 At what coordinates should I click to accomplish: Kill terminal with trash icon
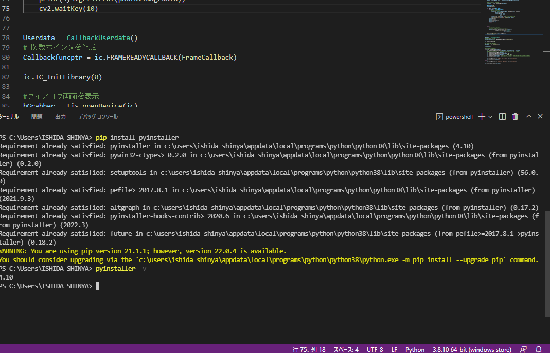516,116
